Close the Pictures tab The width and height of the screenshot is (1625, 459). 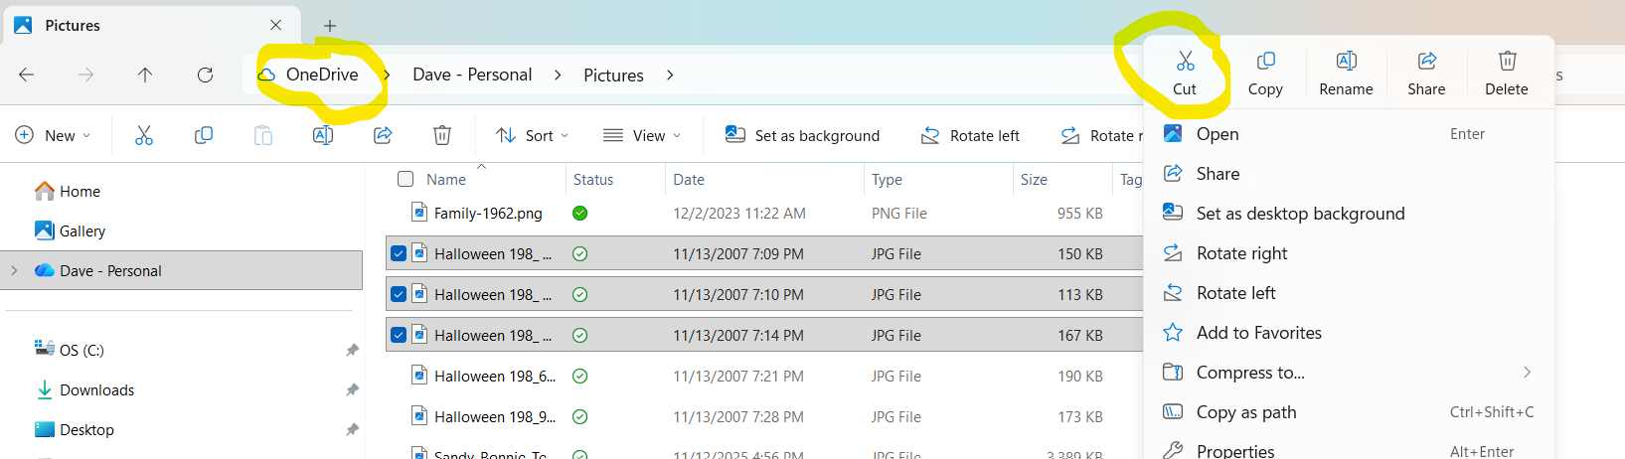pos(275,25)
